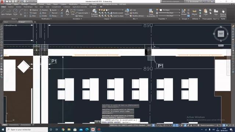Open the workspace switching gear menu
The width and height of the screenshot is (235, 132).
(199, 125)
